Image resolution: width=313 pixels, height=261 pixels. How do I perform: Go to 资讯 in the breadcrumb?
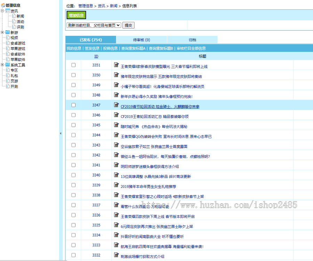pyautogui.click(x=102, y=6)
